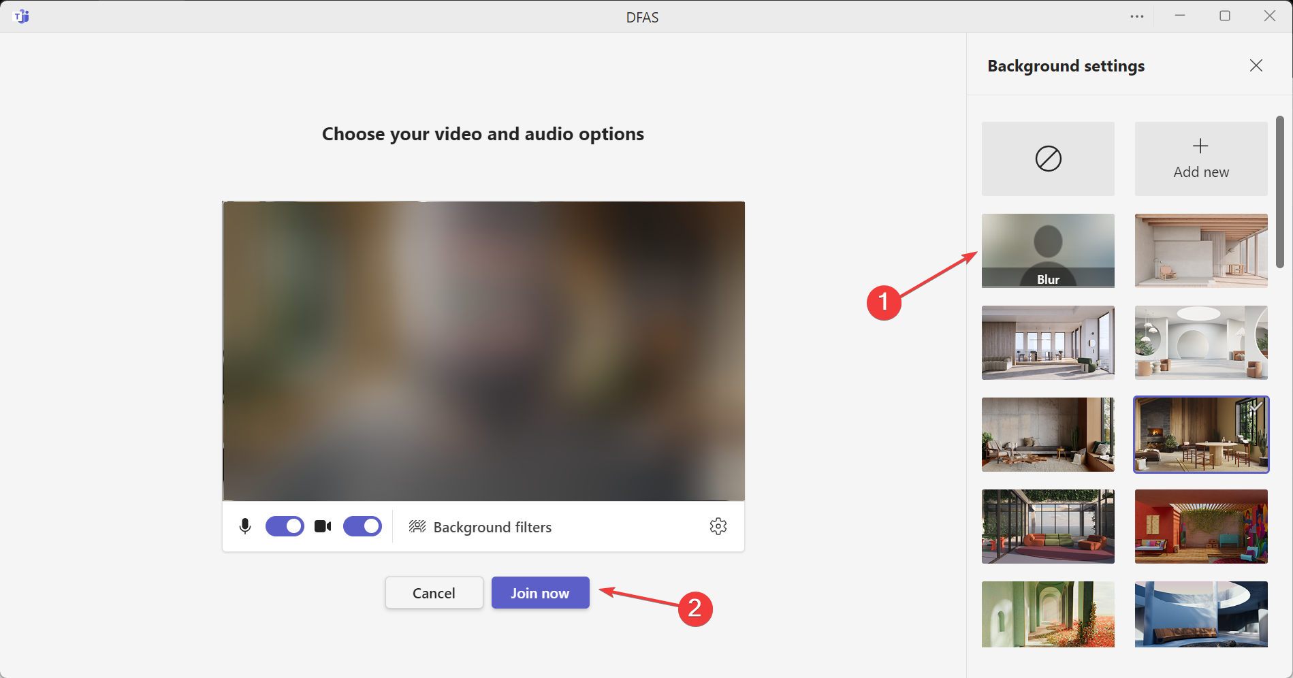
Task: Select the white room with circular arches background
Action: pyautogui.click(x=1201, y=342)
